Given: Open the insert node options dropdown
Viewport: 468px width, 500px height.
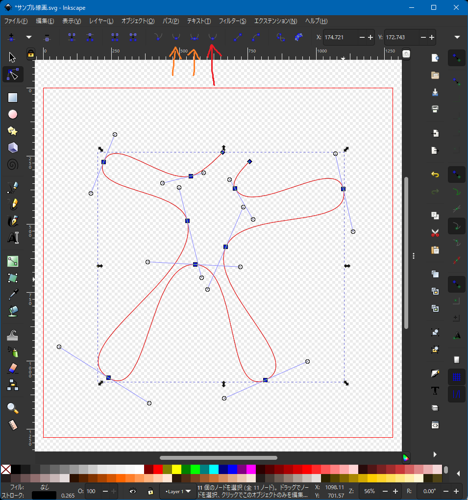Looking at the screenshot, I should tap(29, 37).
